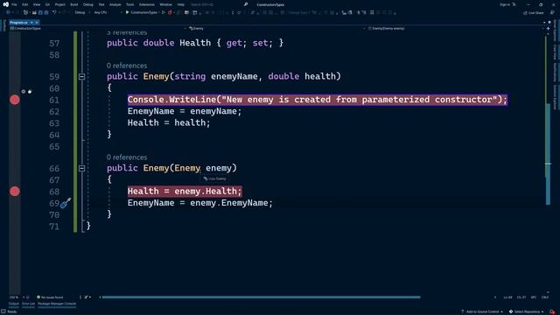The image size is (560, 315).
Task: Click 'Health = enemy.Health;' on line 68
Action: coord(185,192)
